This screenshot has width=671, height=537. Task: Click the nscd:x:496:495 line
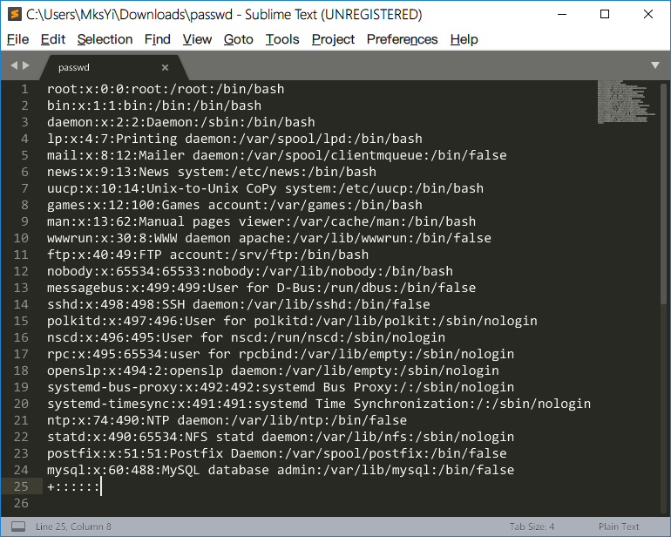246,337
